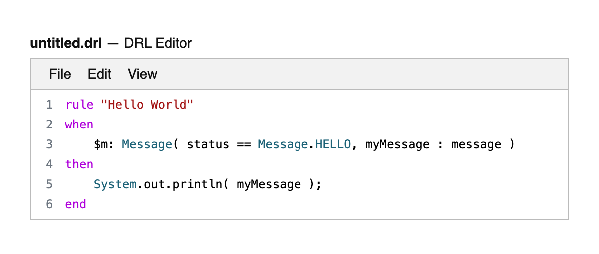Click the "status" field in the condition
The image size is (599, 254).
(208, 144)
